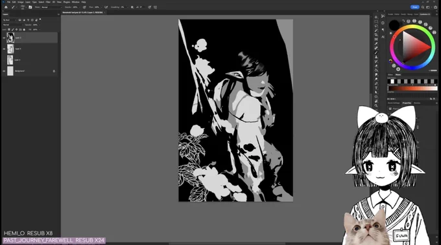The image size is (441, 245).
Task: Select the Background layer thumbnail
Action: (10, 71)
